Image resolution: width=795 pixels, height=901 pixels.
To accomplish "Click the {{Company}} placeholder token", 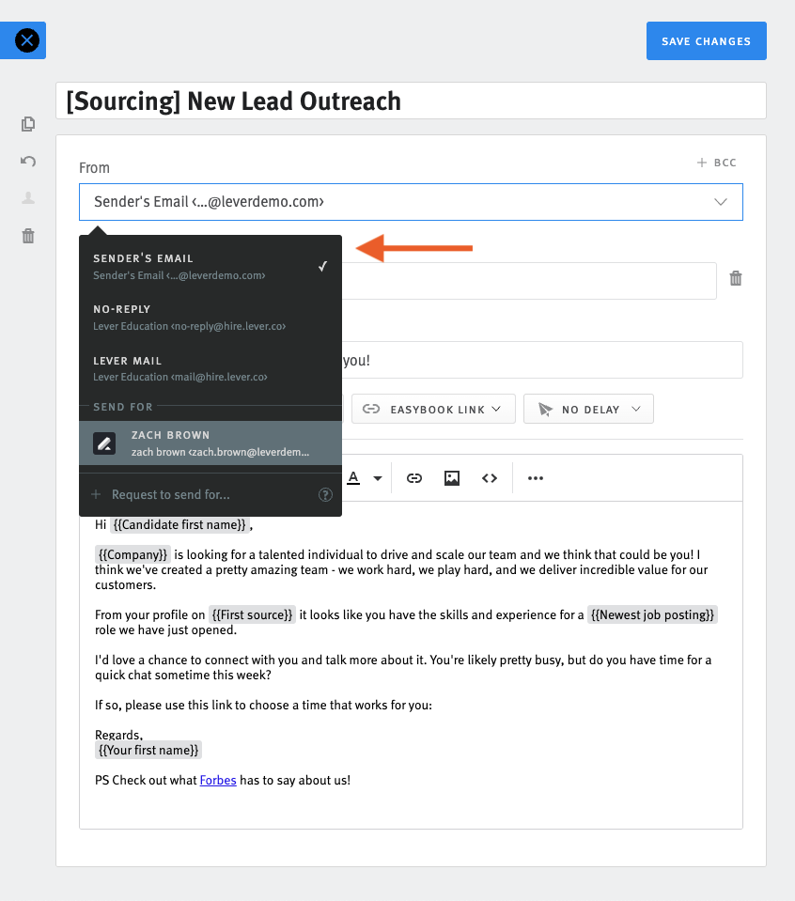I will click(132, 554).
